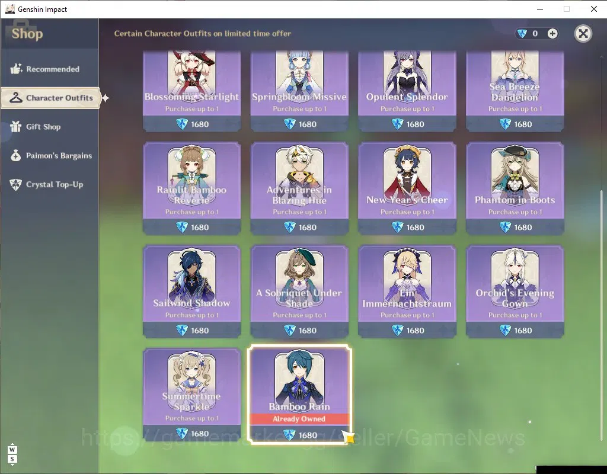The image size is (607, 474).
Task: Click the 1680 price of Opulent Splendor
Action: coord(416,124)
